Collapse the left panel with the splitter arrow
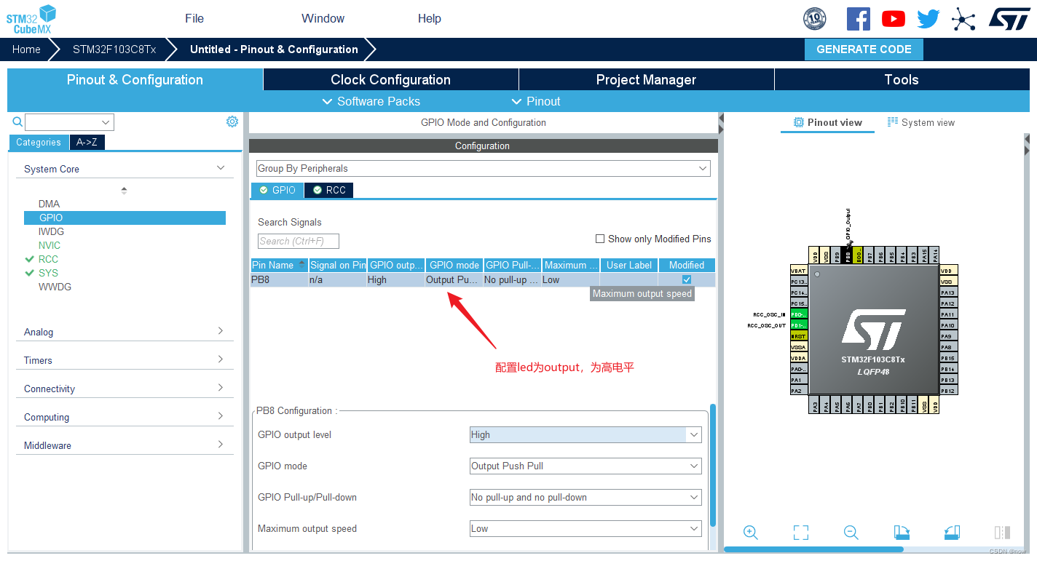Image resolution: width=1037 pixels, height=561 pixels. [x=721, y=117]
